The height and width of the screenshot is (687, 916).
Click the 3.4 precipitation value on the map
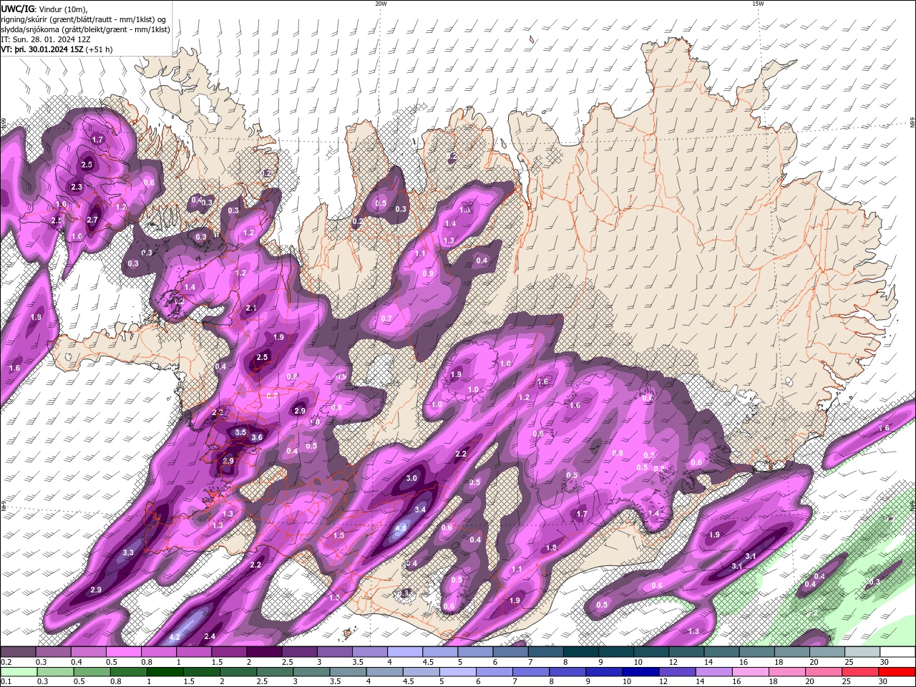pos(420,510)
